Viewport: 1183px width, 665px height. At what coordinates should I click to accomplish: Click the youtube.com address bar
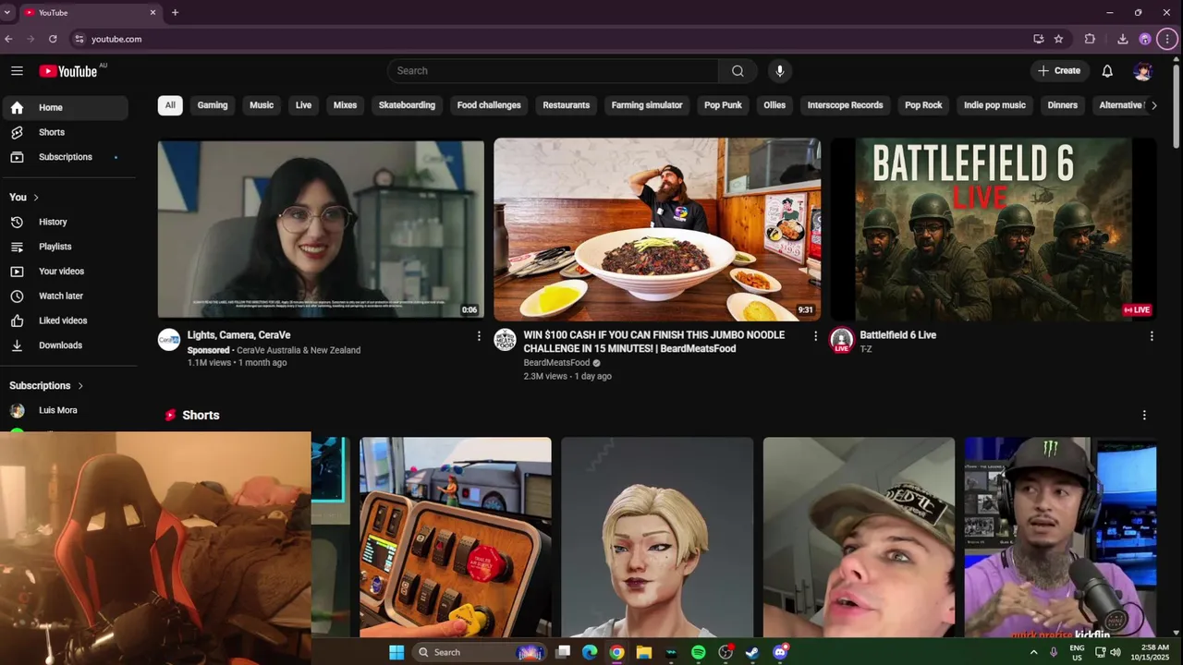[x=553, y=39]
